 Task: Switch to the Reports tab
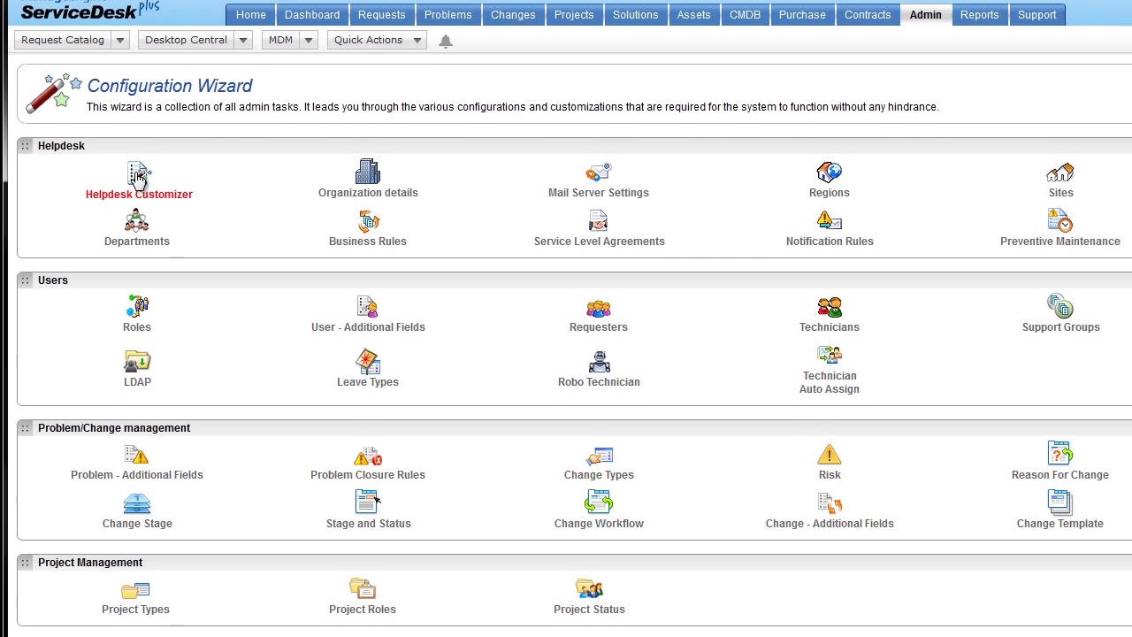(979, 14)
